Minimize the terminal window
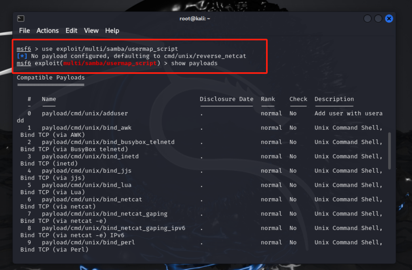Image resolution: width=412 pixels, height=270 pixels. [368, 19]
